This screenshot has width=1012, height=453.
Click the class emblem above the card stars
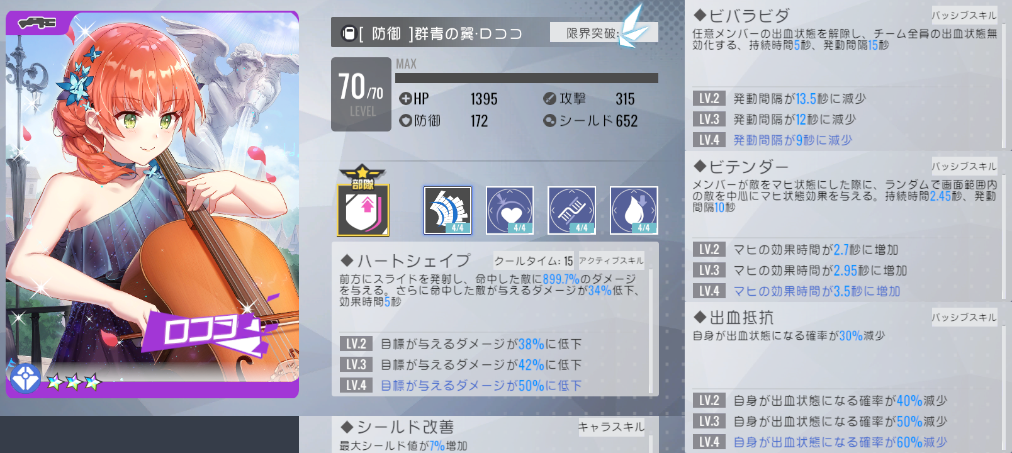(x=25, y=378)
